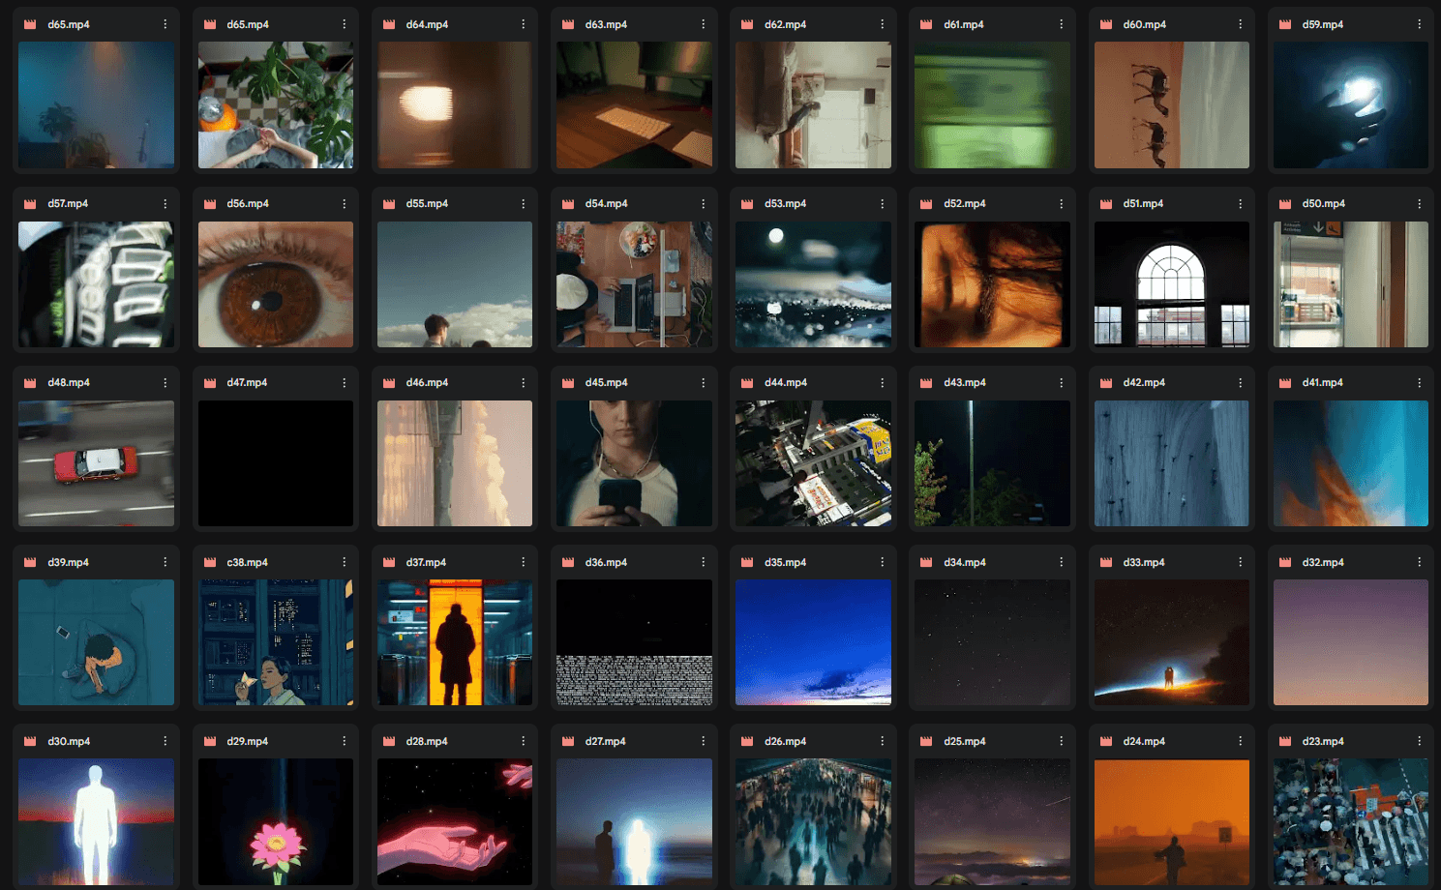Click the video file icon beside d59.mp4

(1285, 25)
